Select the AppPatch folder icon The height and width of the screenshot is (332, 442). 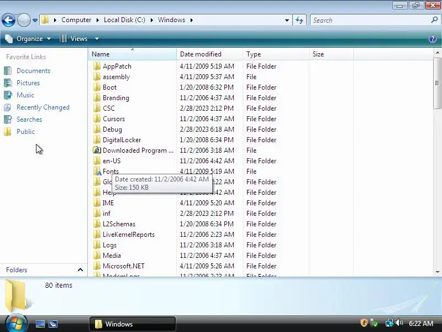[97, 66]
